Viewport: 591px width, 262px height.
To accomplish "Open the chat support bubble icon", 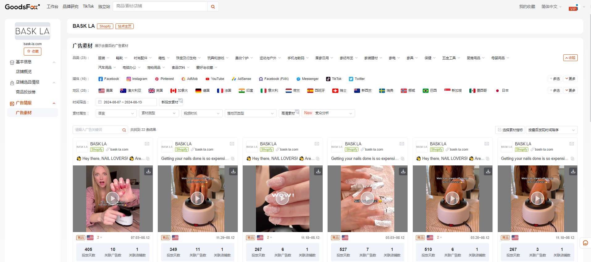I will (585, 243).
